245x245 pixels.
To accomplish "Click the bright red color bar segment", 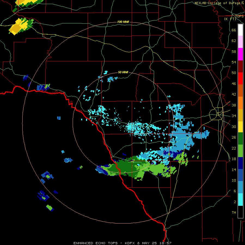I will [x=240, y=78].
